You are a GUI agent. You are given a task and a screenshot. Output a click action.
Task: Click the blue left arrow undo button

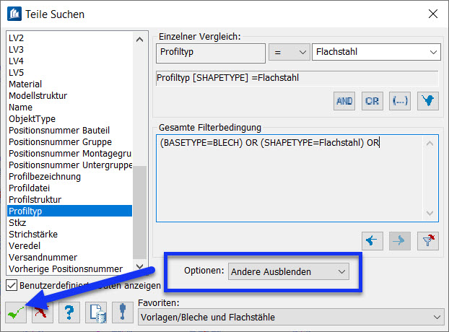click(372, 241)
